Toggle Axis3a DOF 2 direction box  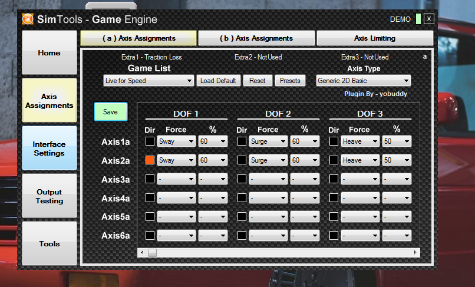[242, 179]
